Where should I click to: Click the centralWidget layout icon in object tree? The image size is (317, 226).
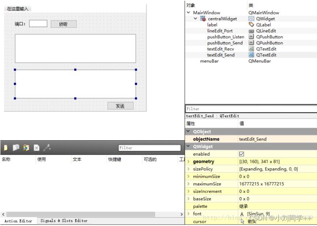(203, 19)
